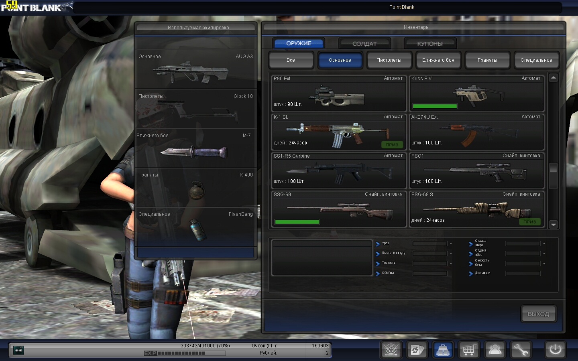
Task: Click the backpack inventory icon
Action: pyautogui.click(x=443, y=350)
